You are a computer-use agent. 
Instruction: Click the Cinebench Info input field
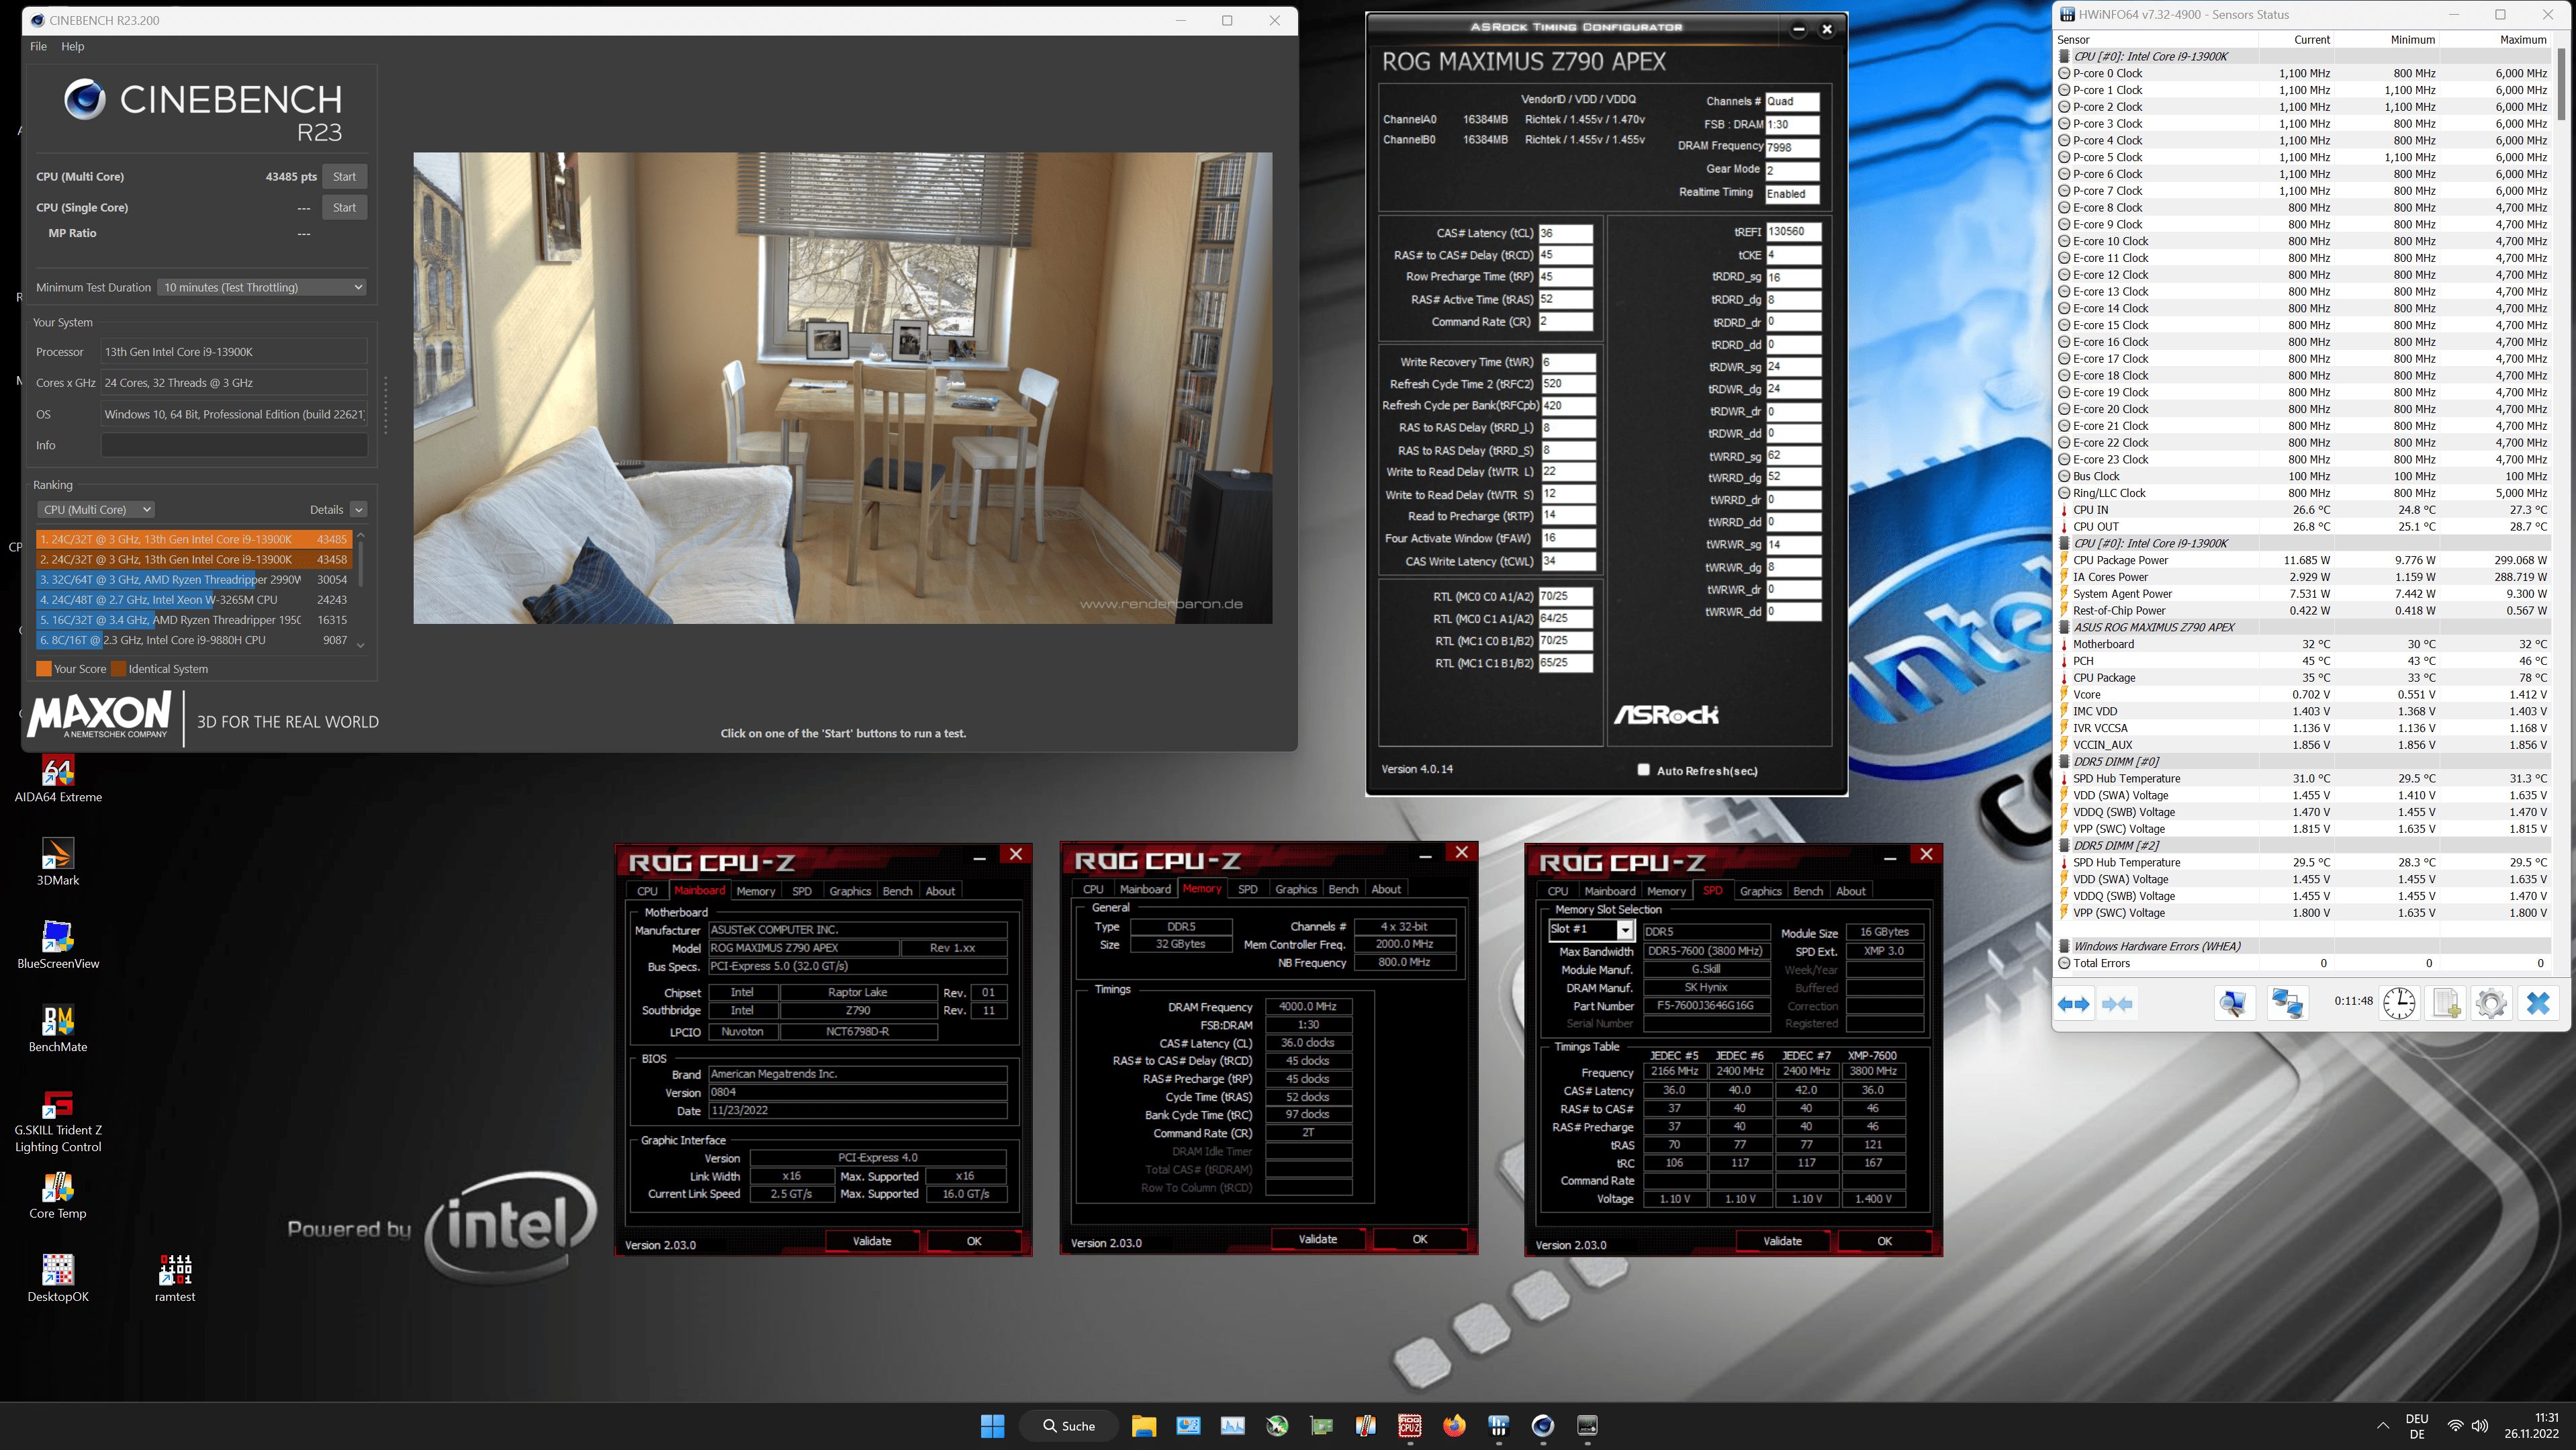coord(234,445)
